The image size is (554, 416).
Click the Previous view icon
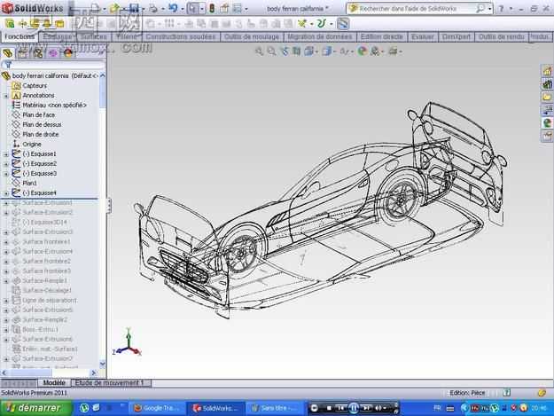(x=285, y=51)
